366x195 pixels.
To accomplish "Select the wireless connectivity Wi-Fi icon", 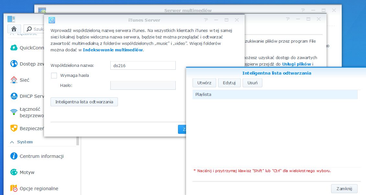I will pos(14,112).
